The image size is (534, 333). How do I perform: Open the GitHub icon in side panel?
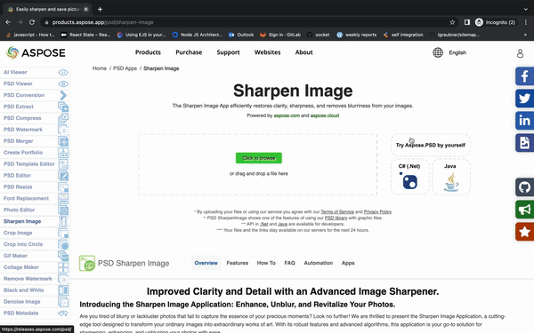[x=524, y=186]
